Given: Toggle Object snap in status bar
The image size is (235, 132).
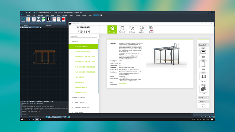Looking at the screenshot, I should pos(55,117).
